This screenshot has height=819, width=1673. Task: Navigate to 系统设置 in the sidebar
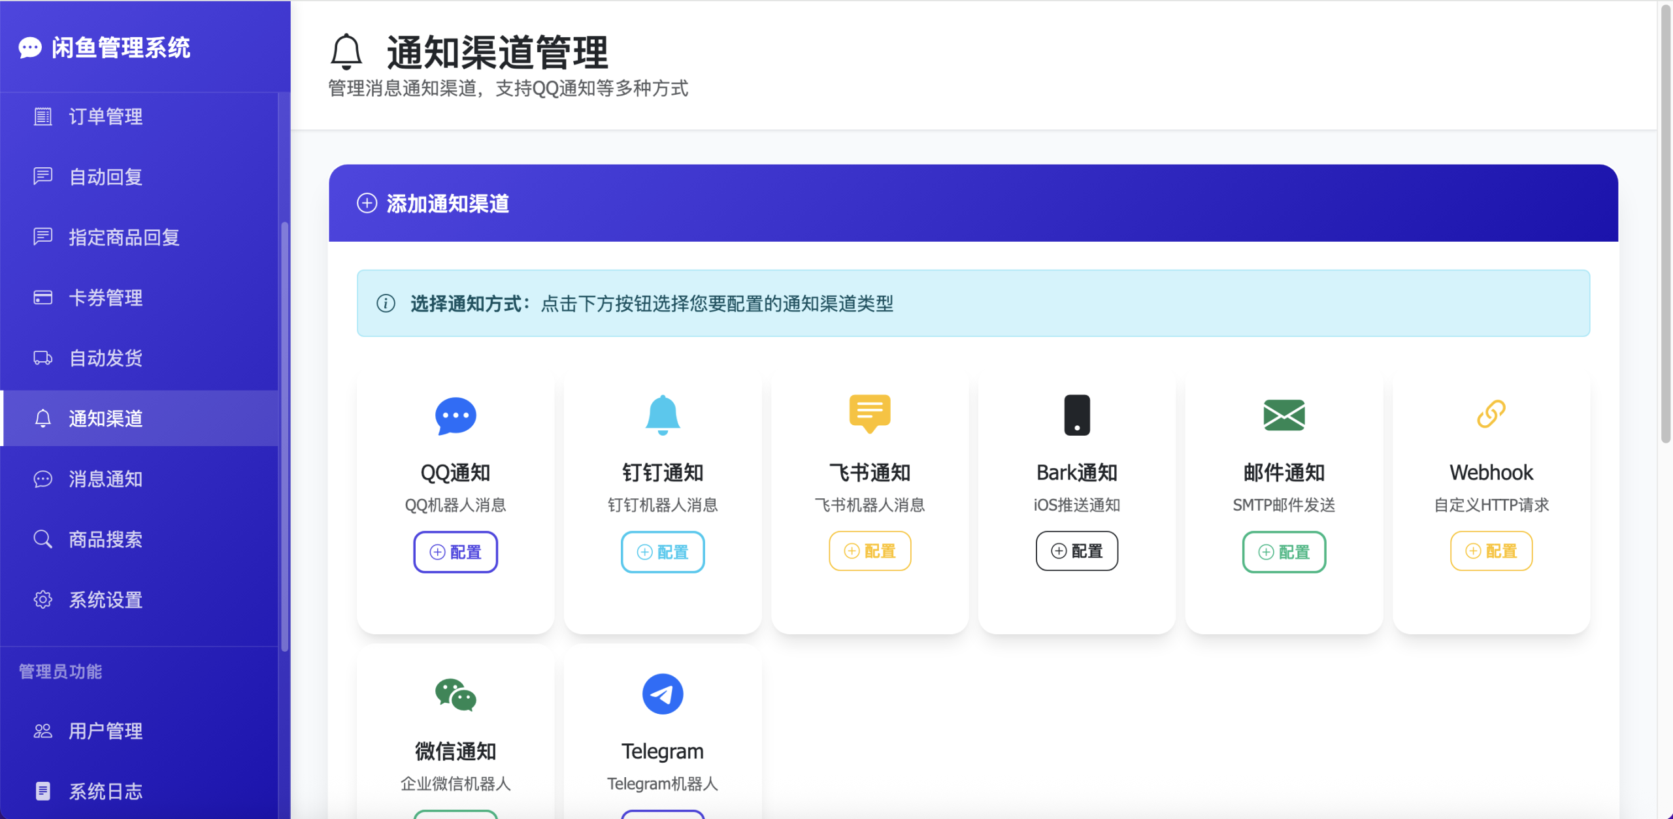click(x=106, y=600)
